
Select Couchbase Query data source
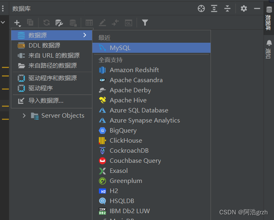pyautogui.click(x=151, y=161)
